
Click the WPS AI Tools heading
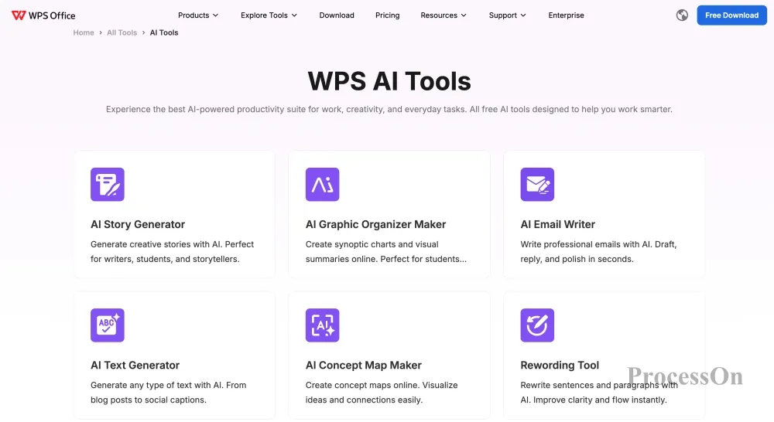389,81
